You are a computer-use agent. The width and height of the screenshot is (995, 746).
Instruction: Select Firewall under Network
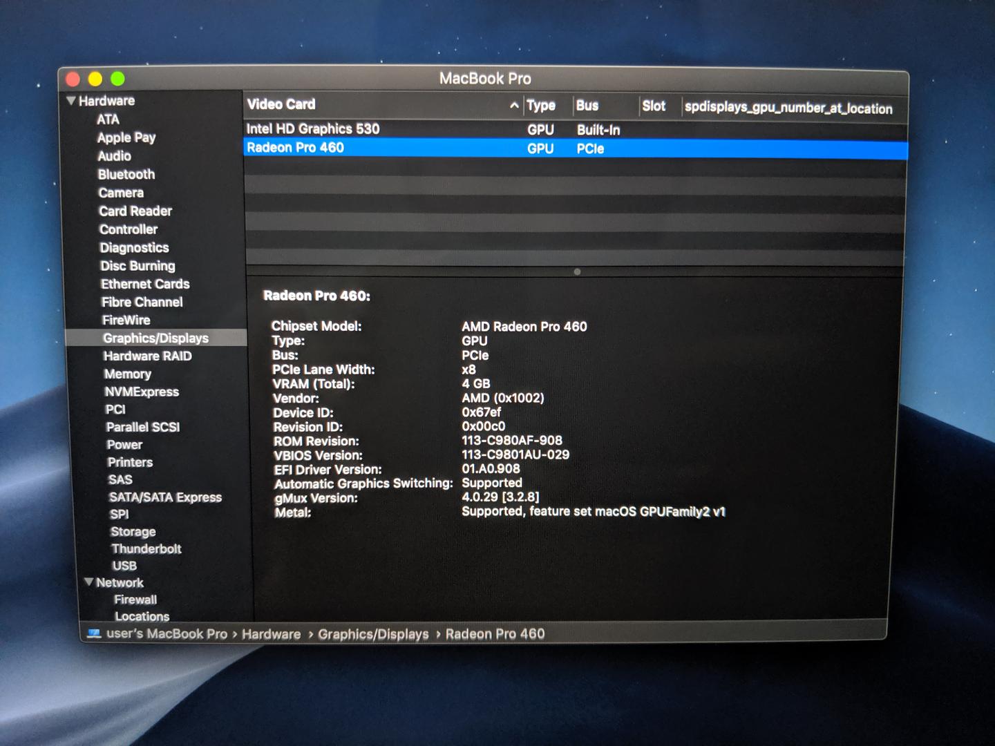point(135,600)
